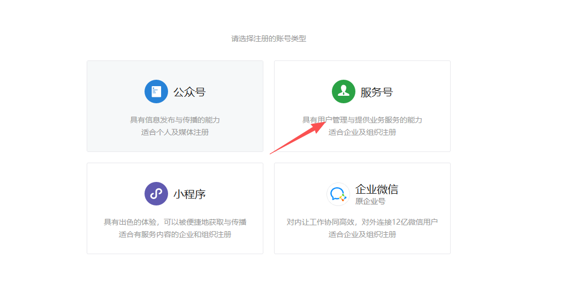Image resolution: width=577 pixels, height=290 pixels.
Task: Choose the 企业微信 title label
Action: [377, 189]
